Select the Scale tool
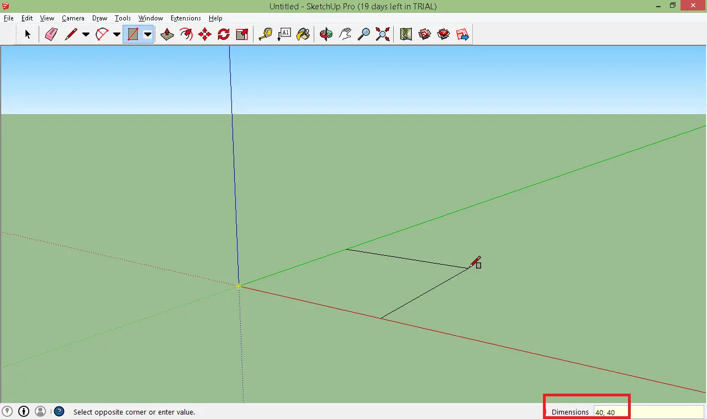Image resolution: width=707 pixels, height=419 pixels. click(x=242, y=34)
